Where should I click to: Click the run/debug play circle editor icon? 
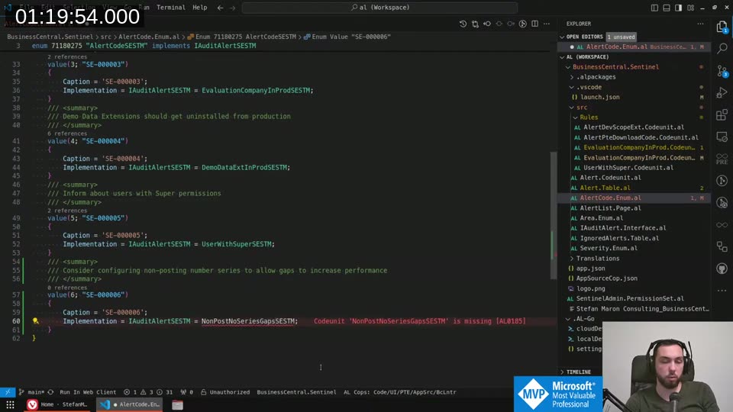pyautogui.click(x=522, y=24)
